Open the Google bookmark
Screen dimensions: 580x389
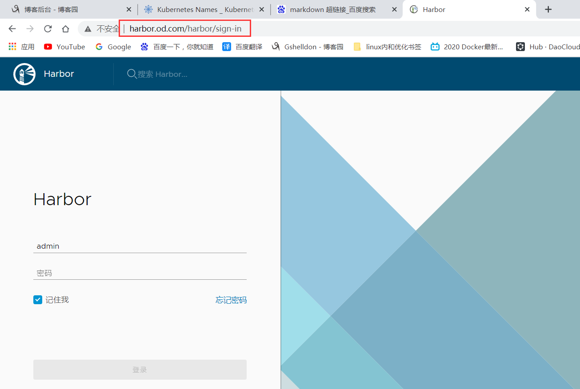pyautogui.click(x=113, y=47)
